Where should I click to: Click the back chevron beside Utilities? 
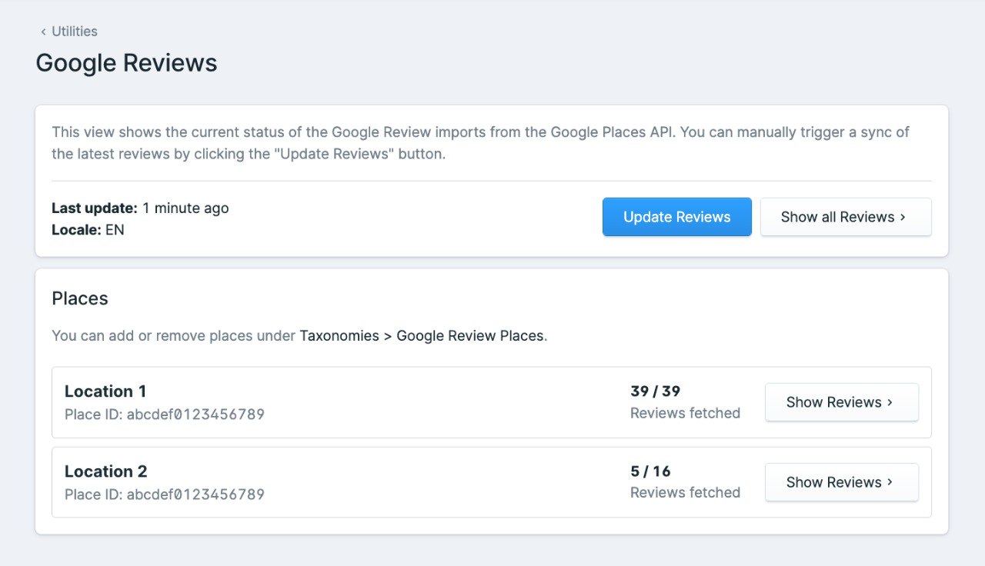43,32
